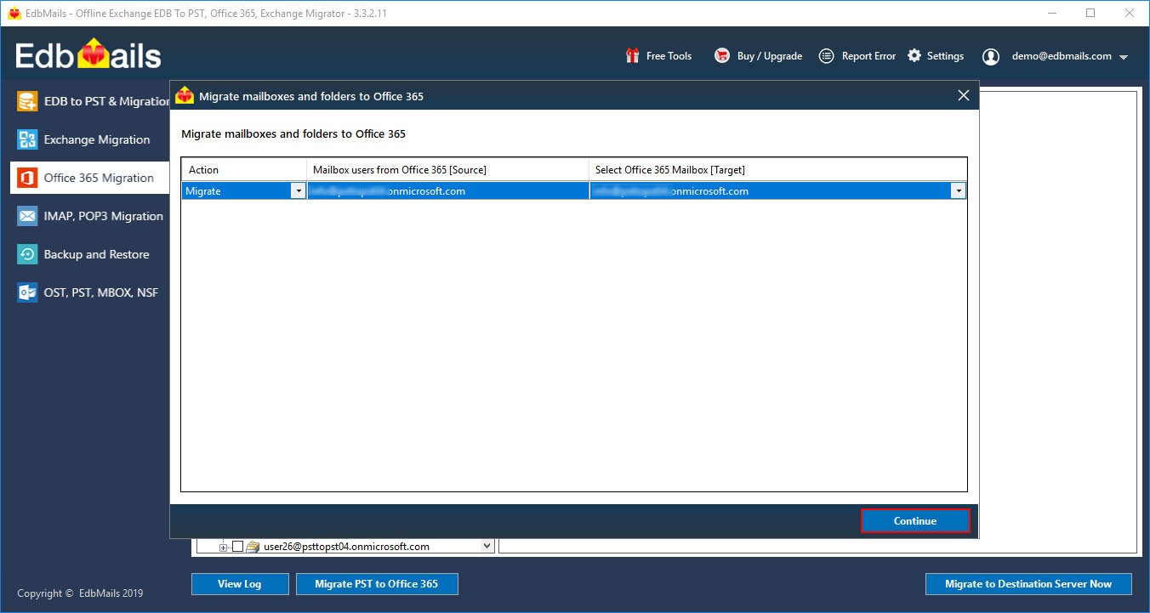Maximize the EdbMails window
Image resolution: width=1150 pixels, height=613 pixels.
coord(1090,14)
